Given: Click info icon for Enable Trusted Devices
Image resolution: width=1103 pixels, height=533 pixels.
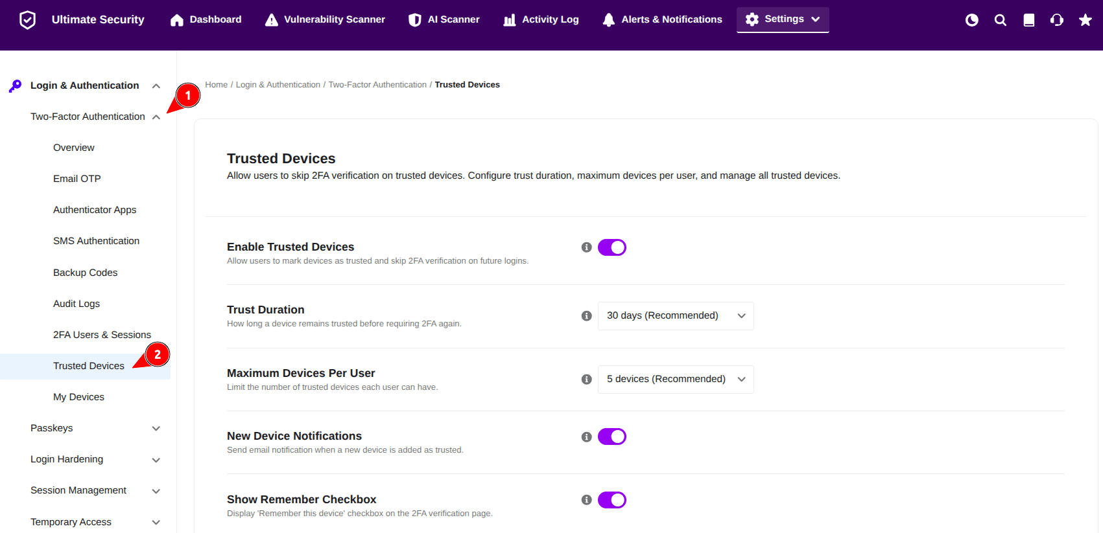Looking at the screenshot, I should pos(587,247).
